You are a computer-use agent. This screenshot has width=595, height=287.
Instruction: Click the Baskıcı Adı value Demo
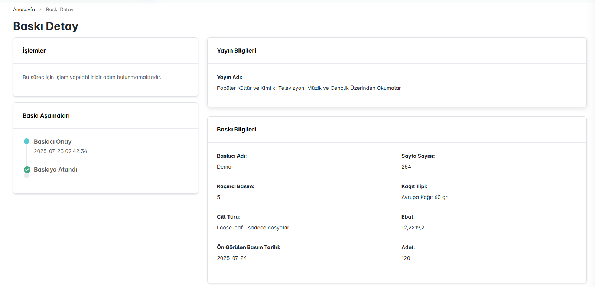coord(224,167)
